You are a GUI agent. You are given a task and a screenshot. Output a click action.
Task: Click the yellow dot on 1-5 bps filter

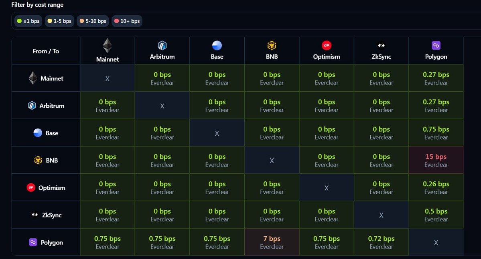[50, 21]
